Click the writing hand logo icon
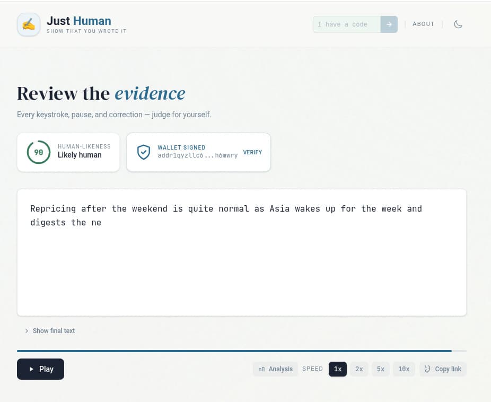This screenshot has height=402, width=491. click(x=29, y=24)
